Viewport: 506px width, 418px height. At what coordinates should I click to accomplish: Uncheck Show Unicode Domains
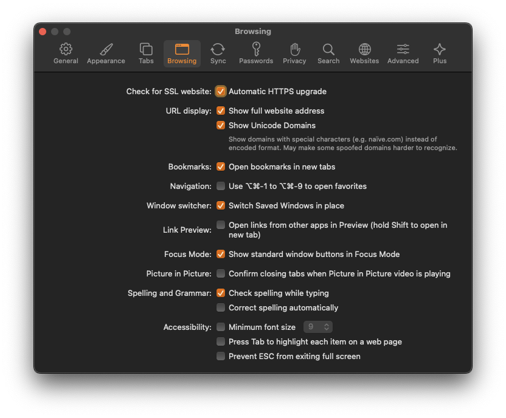[221, 125]
